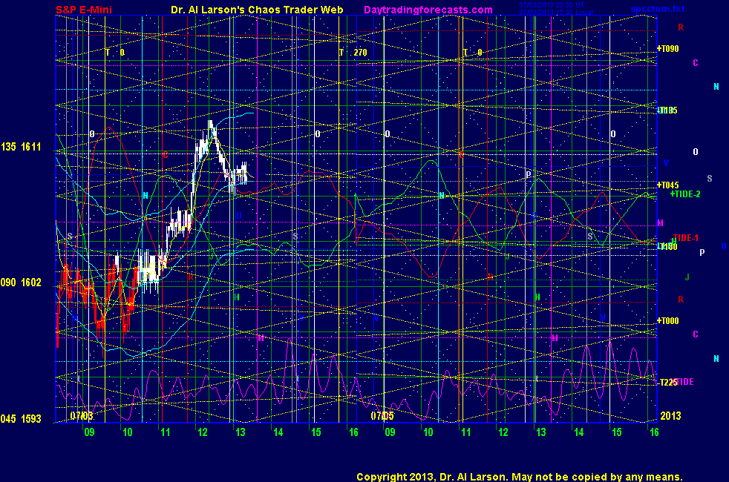Screen dimensions: 729x482
Task: Click the T 270 marker label
Action: click(x=353, y=52)
